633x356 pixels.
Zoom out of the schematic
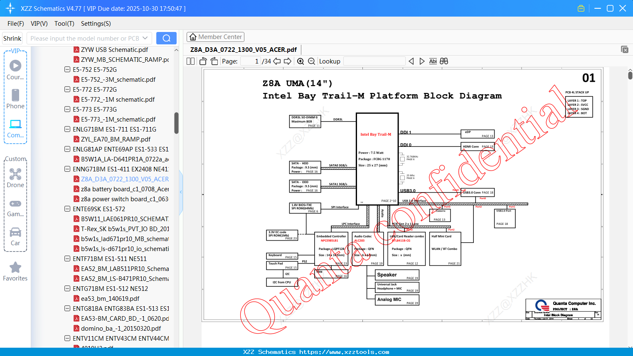[311, 61]
